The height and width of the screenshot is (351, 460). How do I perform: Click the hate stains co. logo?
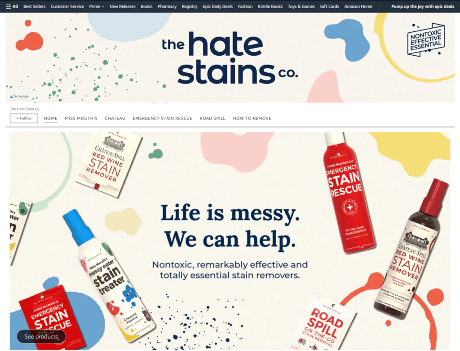(x=230, y=57)
